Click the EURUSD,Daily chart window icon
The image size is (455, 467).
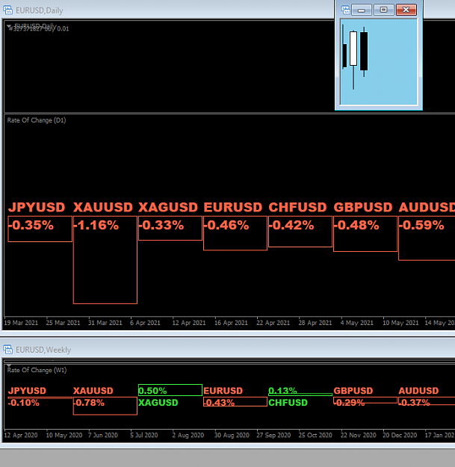[8, 10]
